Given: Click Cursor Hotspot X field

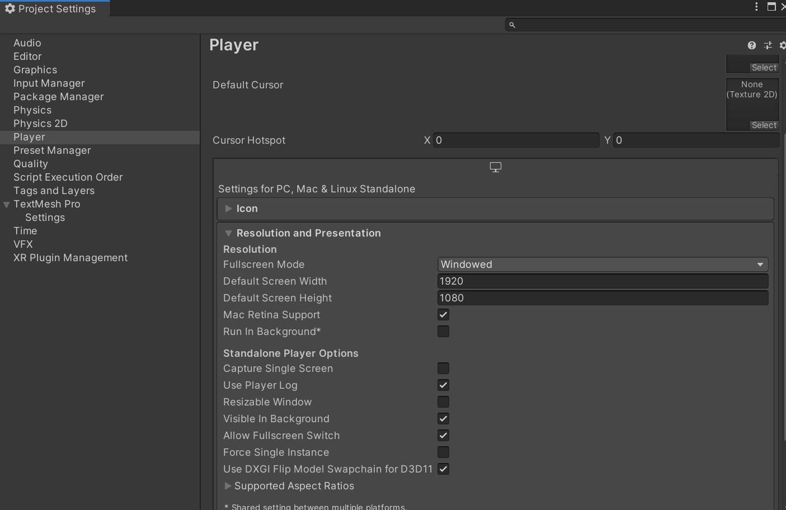Looking at the screenshot, I should (x=516, y=140).
